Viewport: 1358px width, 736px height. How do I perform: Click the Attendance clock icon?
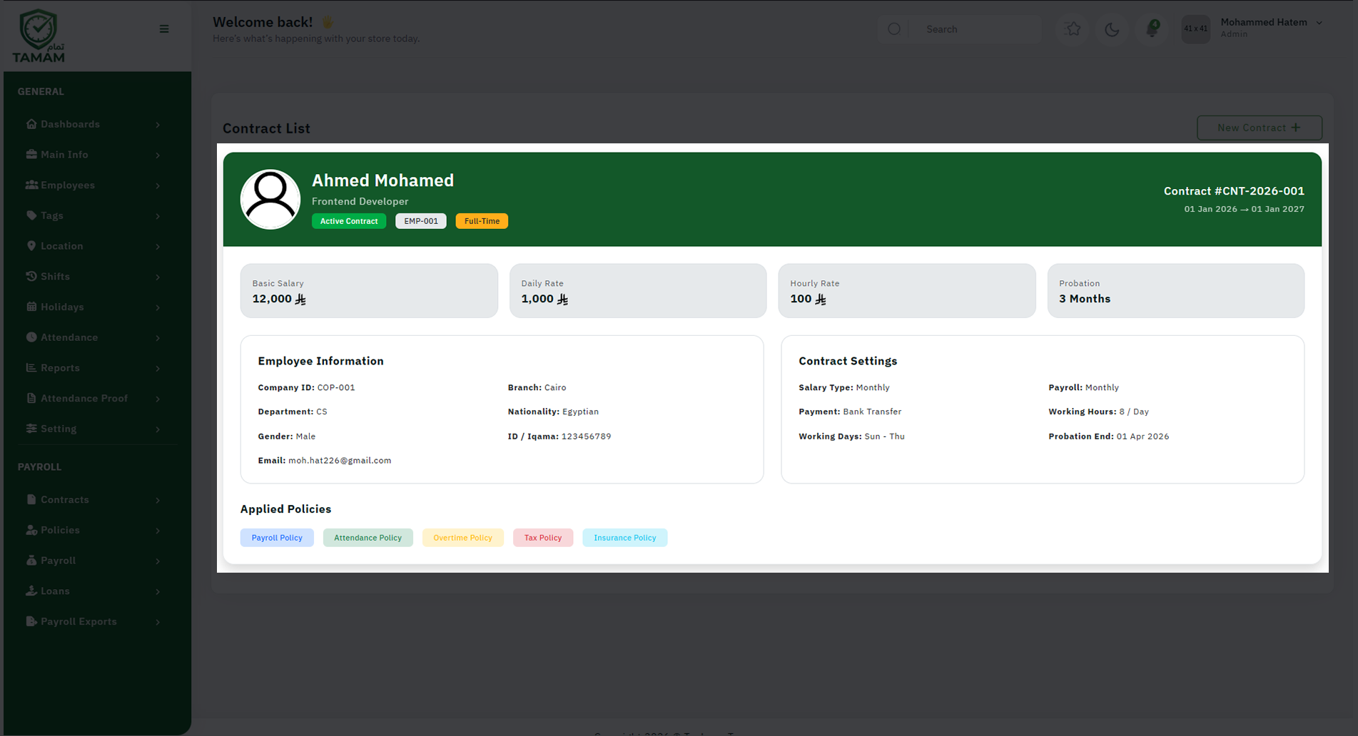pyautogui.click(x=31, y=337)
